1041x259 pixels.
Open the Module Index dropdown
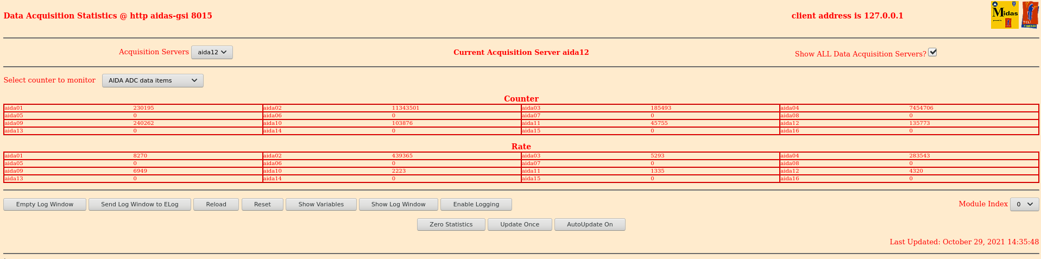(x=1024, y=205)
